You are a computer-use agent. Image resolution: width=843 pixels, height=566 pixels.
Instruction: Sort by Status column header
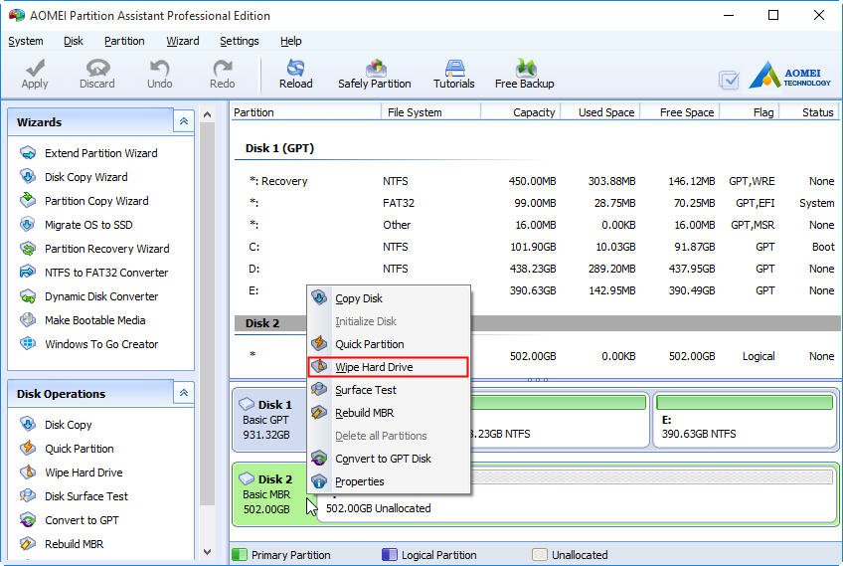[809, 112]
